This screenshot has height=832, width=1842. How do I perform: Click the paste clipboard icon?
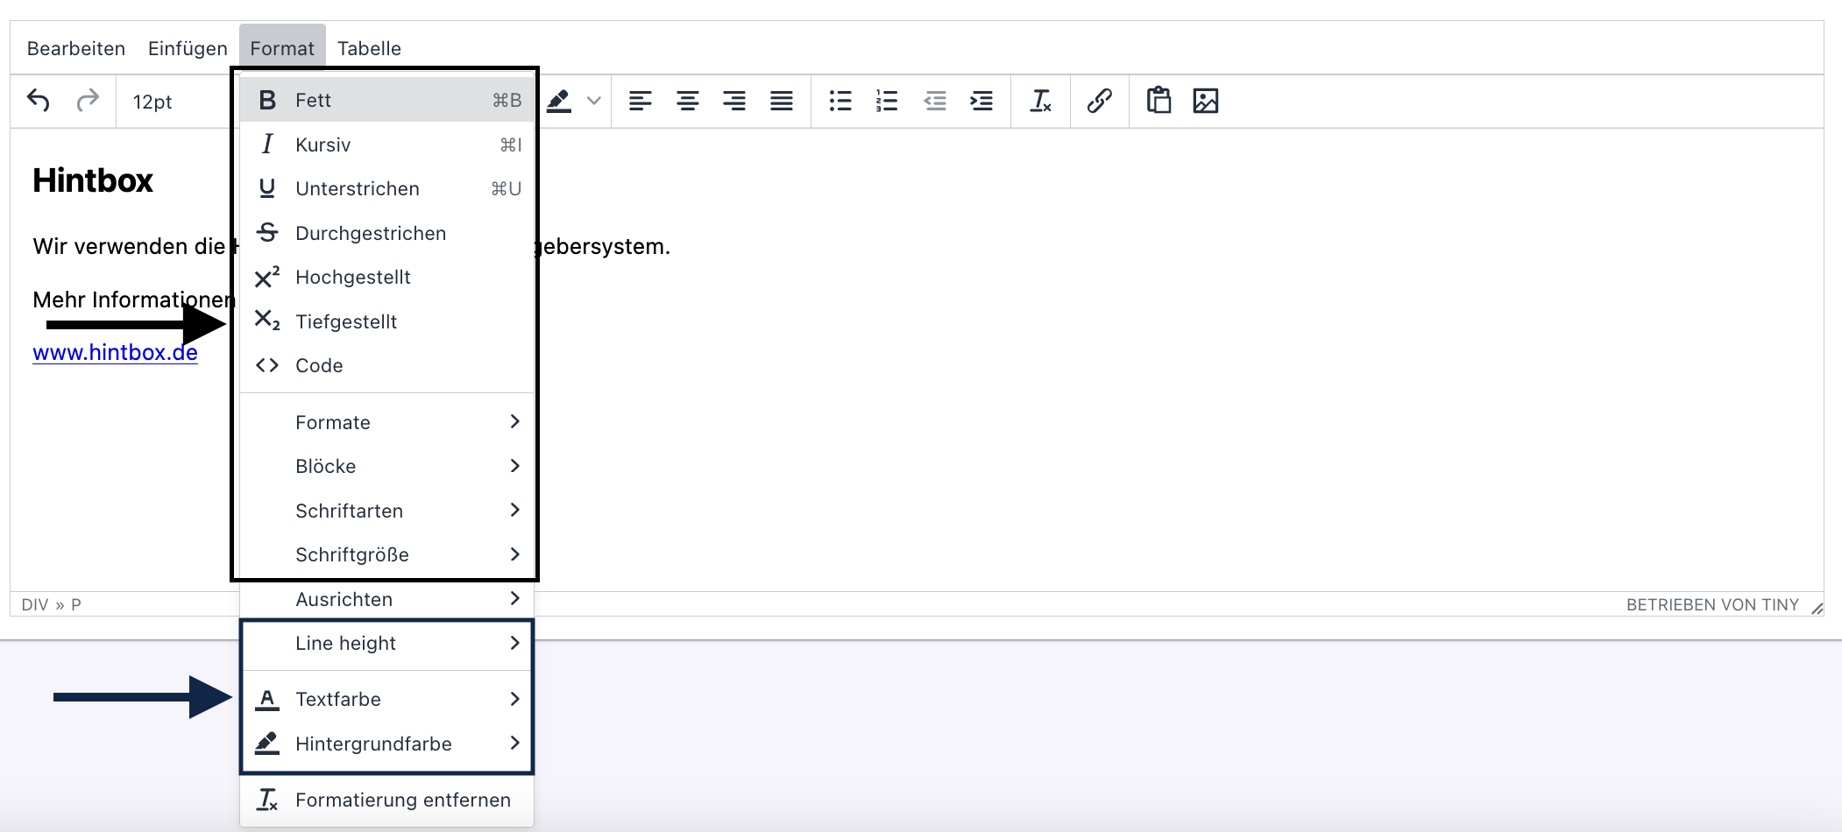1158,101
